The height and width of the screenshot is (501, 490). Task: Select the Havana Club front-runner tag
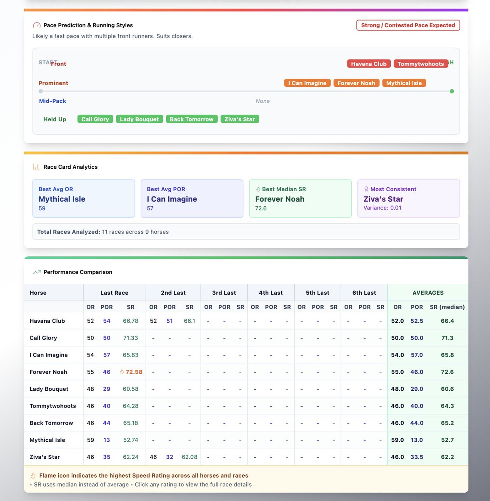pos(369,64)
